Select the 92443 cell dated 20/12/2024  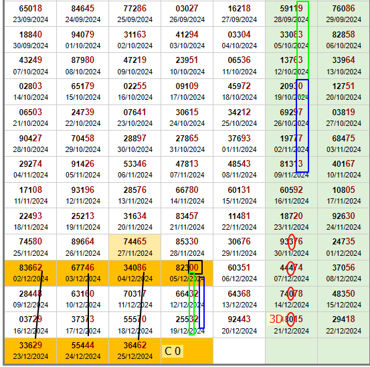(239, 325)
